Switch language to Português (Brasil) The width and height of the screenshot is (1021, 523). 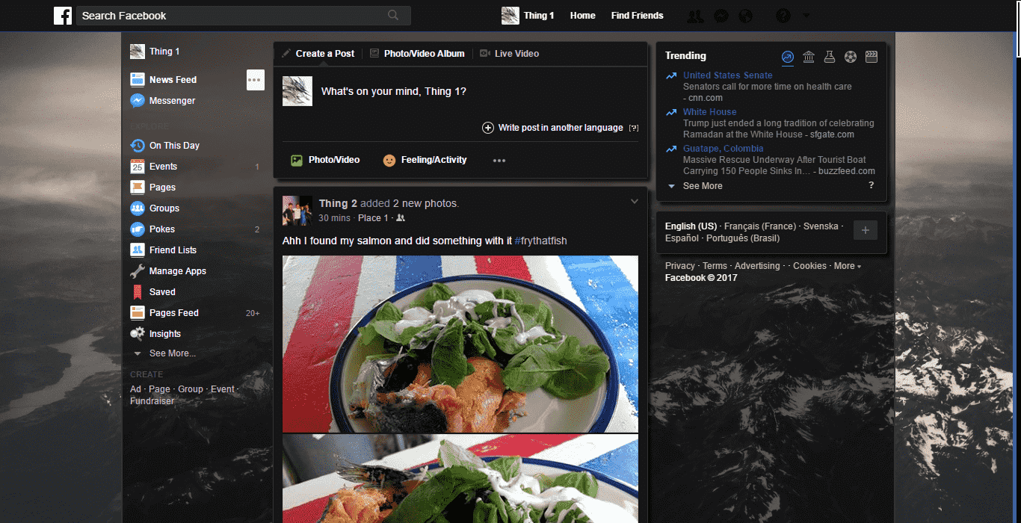point(743,238)
